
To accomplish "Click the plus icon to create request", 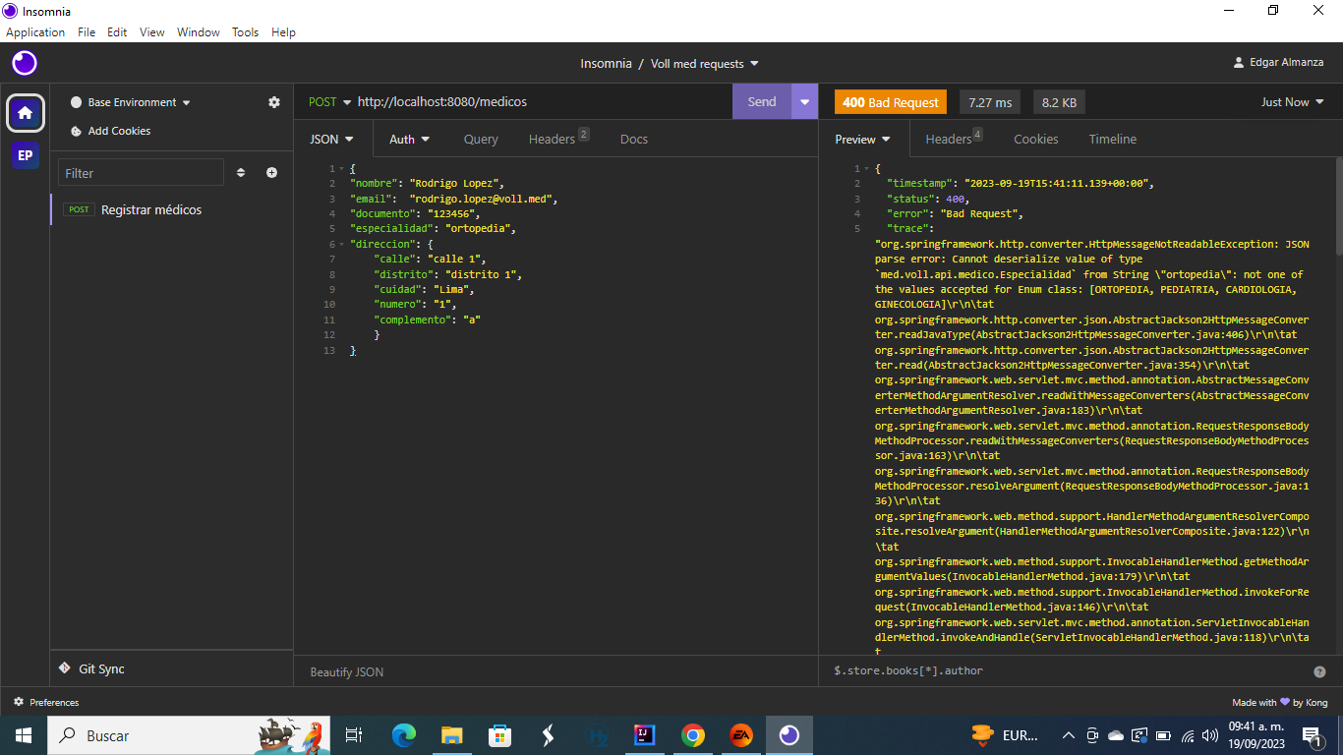I will 271,173.
